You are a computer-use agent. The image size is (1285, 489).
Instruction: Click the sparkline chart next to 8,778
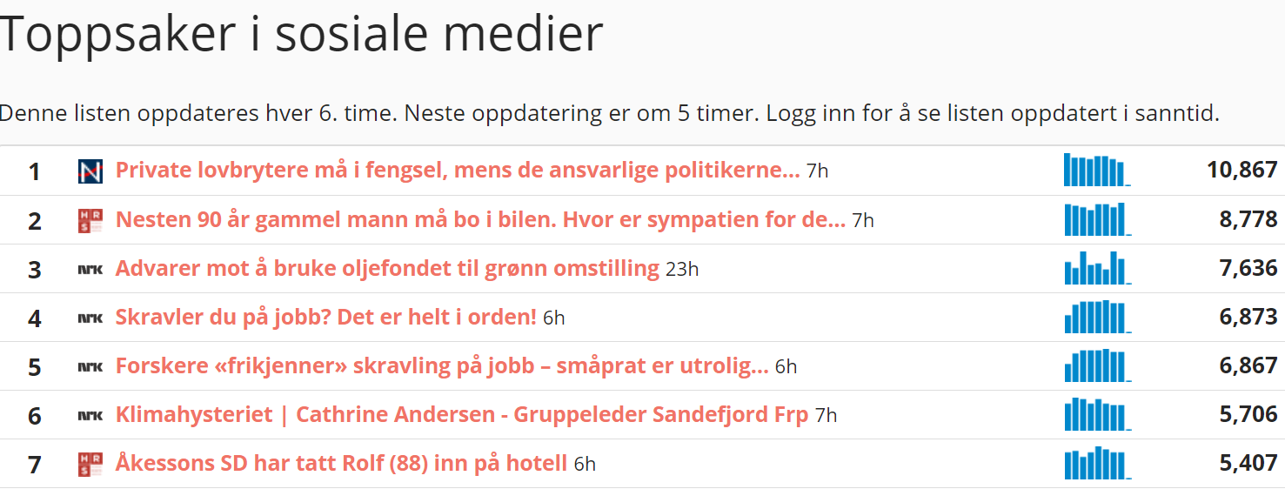pyautogui.click(x=1096, y=219)
